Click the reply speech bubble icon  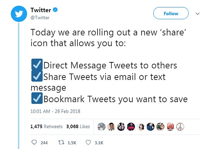pyautogui.click(x=34, y=142)
